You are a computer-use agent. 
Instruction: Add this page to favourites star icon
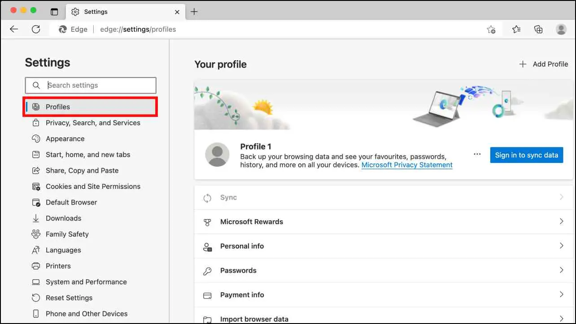point(491,30)
